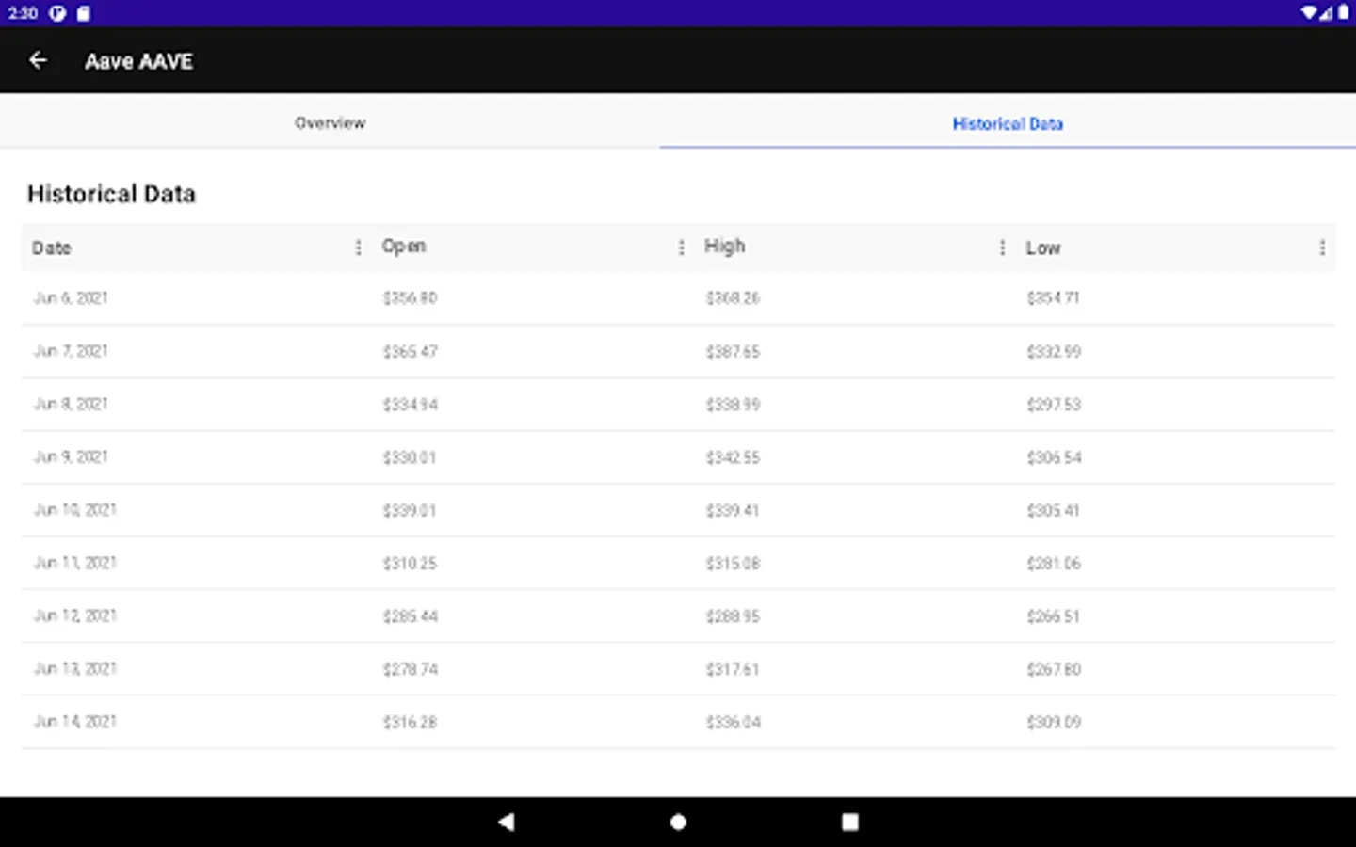The image size is (1356, 847).
Task: Click the $278.74 open value
Action: pyautogui.click(x=410, y=669)
